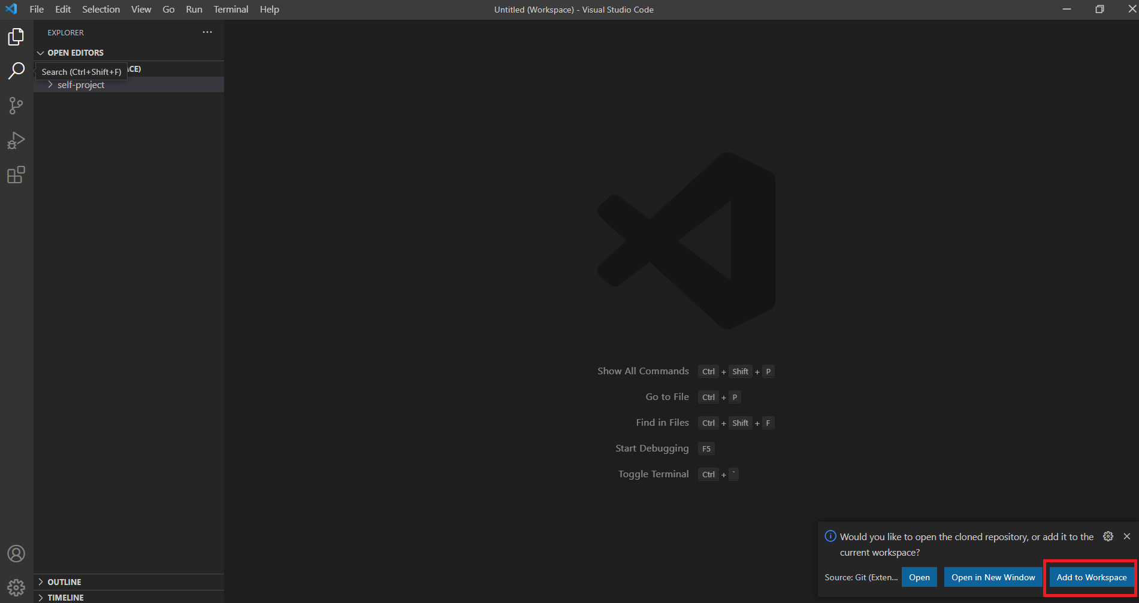Open the Extensions view icon

(x=16, y=175)
